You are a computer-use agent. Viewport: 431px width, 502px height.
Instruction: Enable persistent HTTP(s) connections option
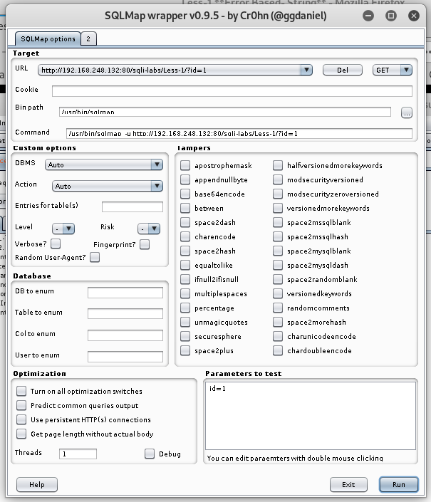[21, 419]
